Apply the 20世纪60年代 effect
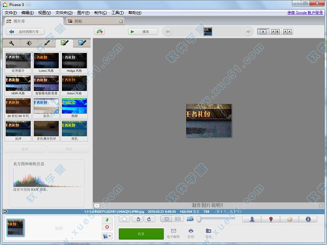Image resolution: width=327 pixels, height=245 pixels. coord(18,108)
